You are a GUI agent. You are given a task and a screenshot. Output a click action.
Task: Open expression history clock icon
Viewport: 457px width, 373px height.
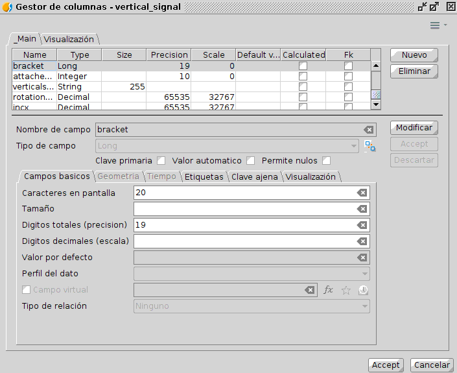pyautogui.click(x=363, y=290)
